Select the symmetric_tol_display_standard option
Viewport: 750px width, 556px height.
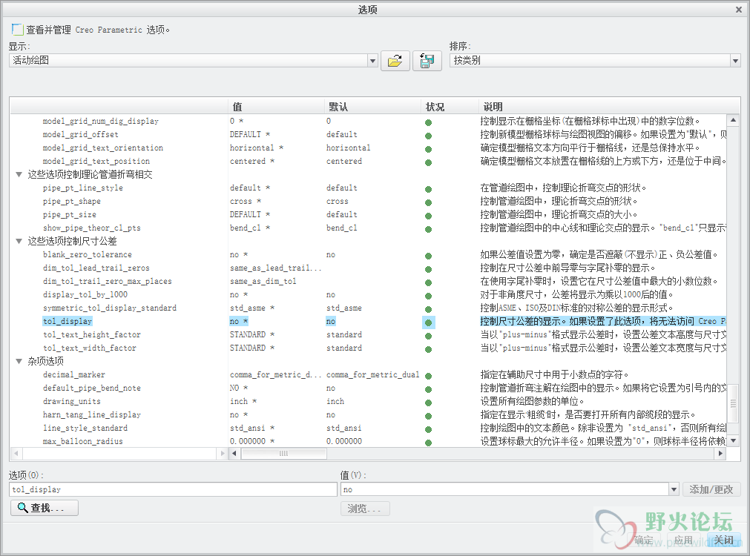pos(110,308)
